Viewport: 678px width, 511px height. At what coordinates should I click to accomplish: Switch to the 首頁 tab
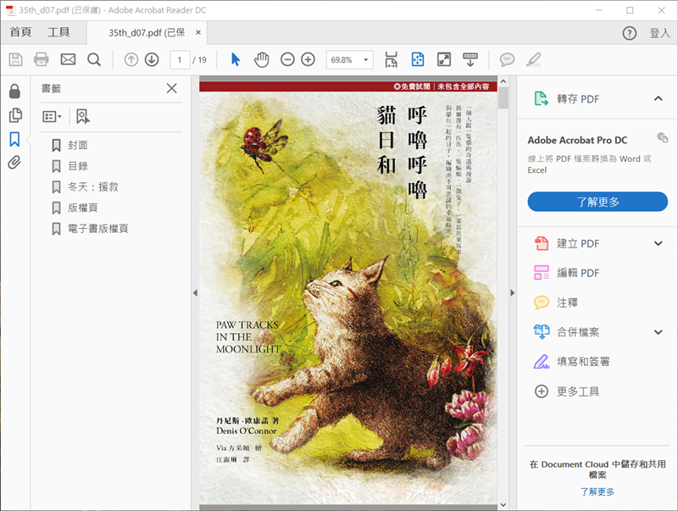pyautogui.click(x=20, y=33)
